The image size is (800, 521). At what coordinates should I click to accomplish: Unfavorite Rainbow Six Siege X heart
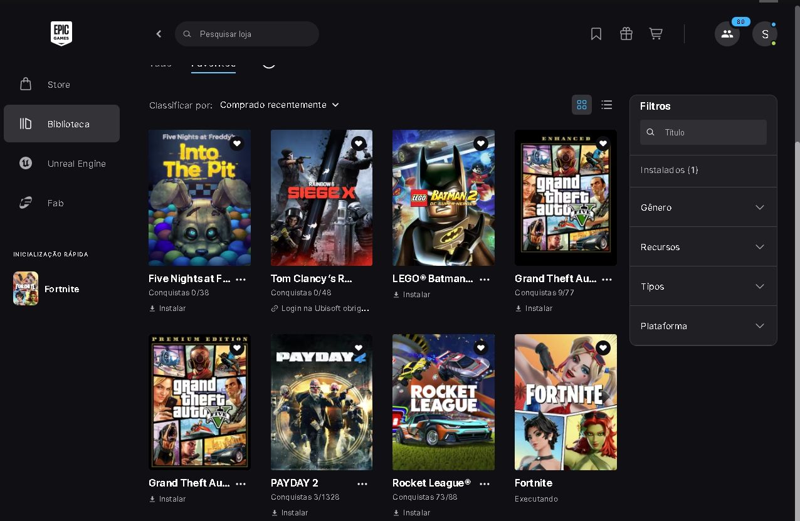359,144
